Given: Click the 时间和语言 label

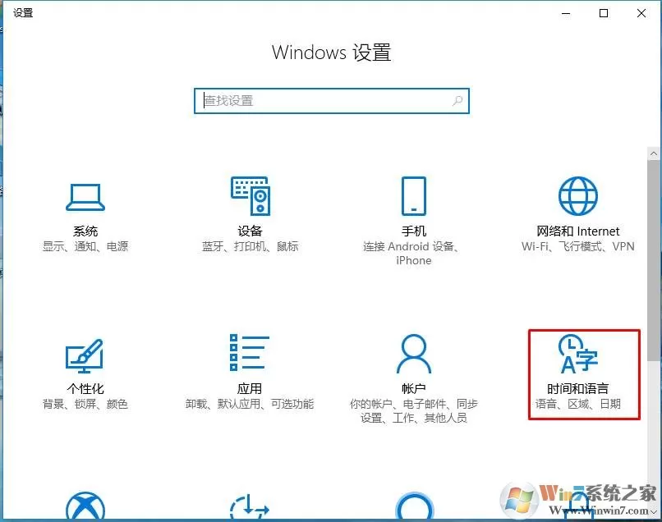Looking at the screenshot, I should [x=578, y=388].
